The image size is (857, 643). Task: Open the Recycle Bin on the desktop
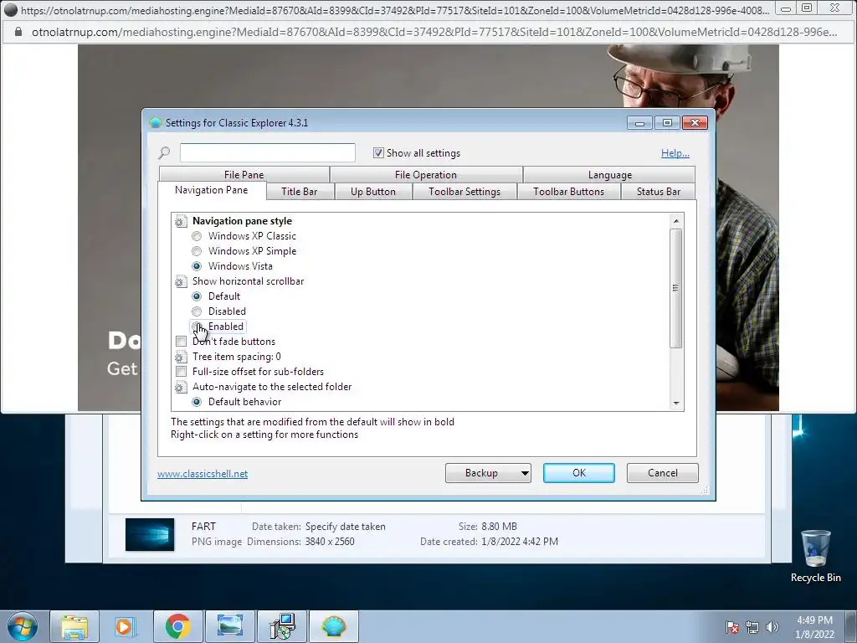pos(815,557)
